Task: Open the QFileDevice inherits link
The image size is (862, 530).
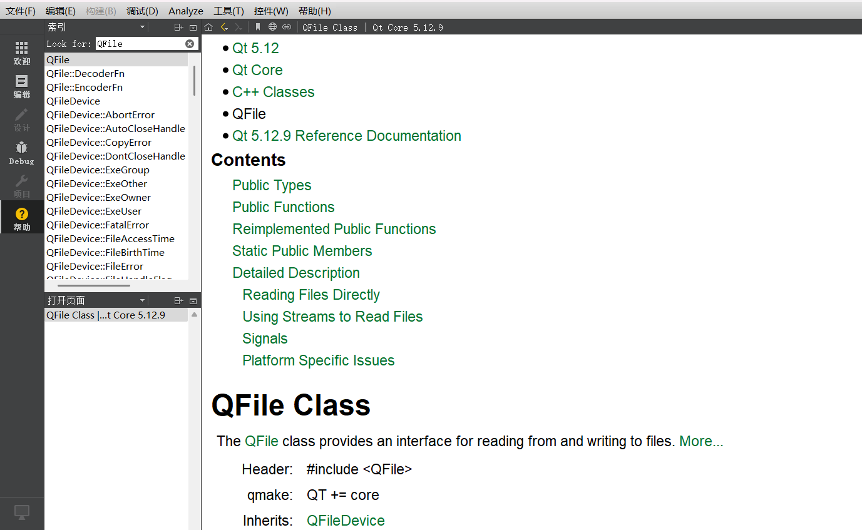Action: pyautogui.click(x=346, y=521)
